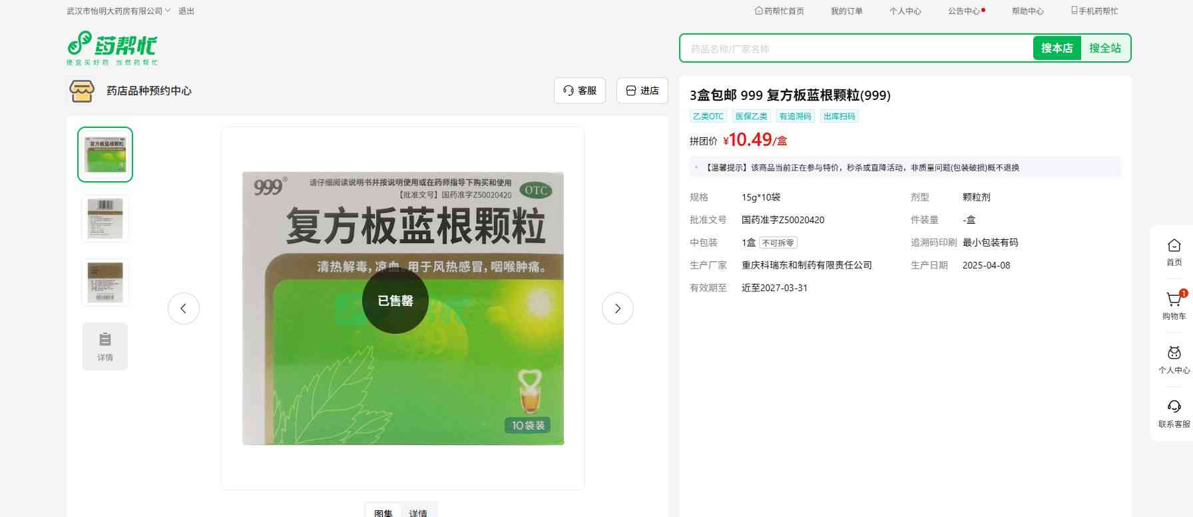Open 个人中心 in the right sidebar
Image resolution: width=1193 pixels, height=517 pixels.
tap(1174, 354)
